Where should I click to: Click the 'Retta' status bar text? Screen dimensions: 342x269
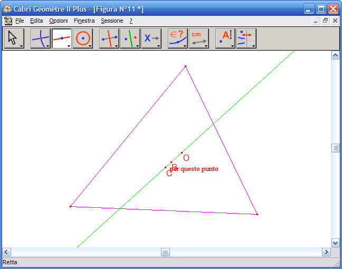[10, 262]
